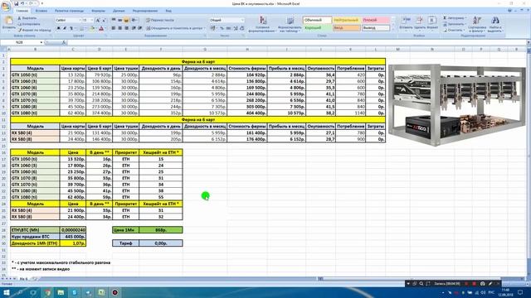The width and height of the screenshot is (531, 298).
Task: Toggle Underline formatting
Action: (71, 28)
